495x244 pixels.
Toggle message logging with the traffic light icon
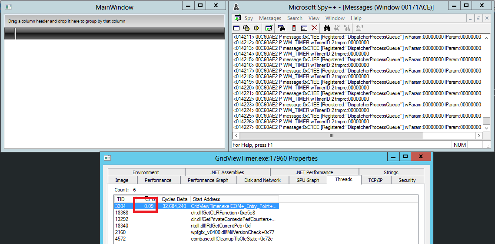tap(294, 28)
